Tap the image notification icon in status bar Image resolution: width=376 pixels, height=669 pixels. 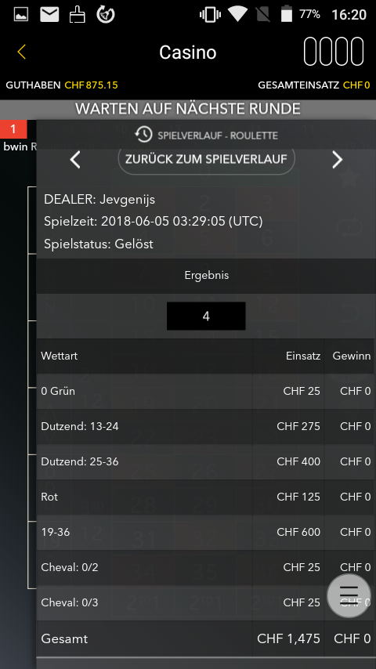pyautogui.click(x=21, y=15)
